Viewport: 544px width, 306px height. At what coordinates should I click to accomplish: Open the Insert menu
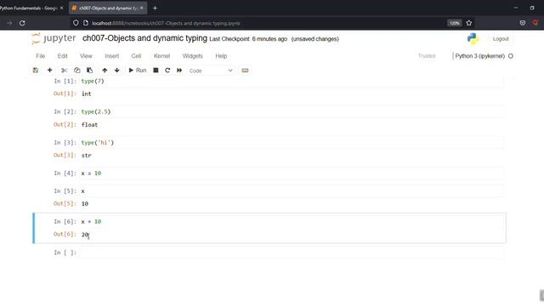click(111, 56)
